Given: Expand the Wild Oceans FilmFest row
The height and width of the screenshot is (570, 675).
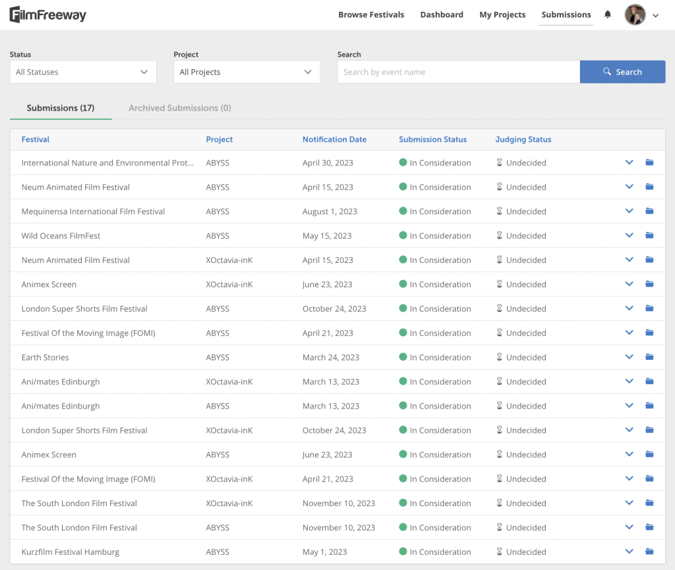Looking at the screenshot, I should pos(629,235).
